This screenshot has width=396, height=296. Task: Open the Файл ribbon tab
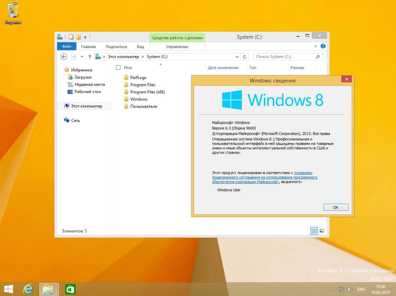click(x=67, y=46)
